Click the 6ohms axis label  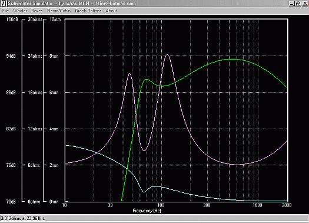(x=34, y=165)
